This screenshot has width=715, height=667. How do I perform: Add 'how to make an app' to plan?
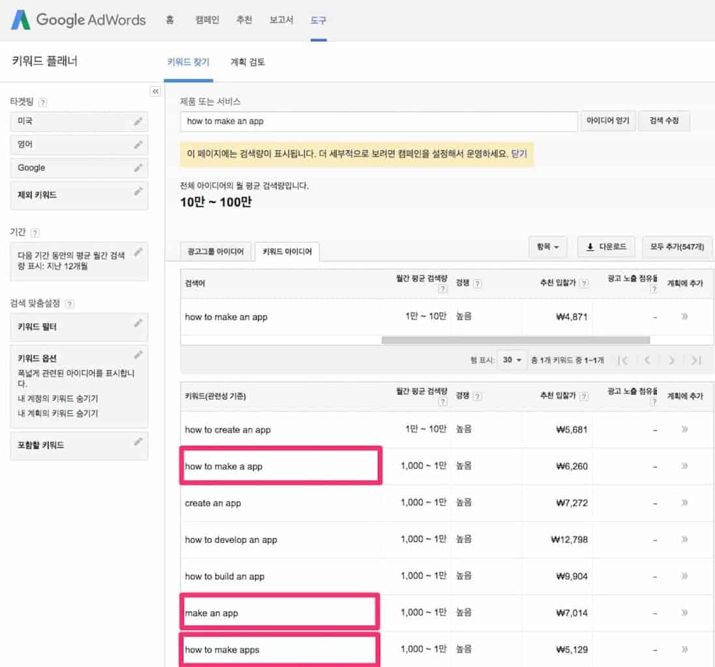pos(684,316)
